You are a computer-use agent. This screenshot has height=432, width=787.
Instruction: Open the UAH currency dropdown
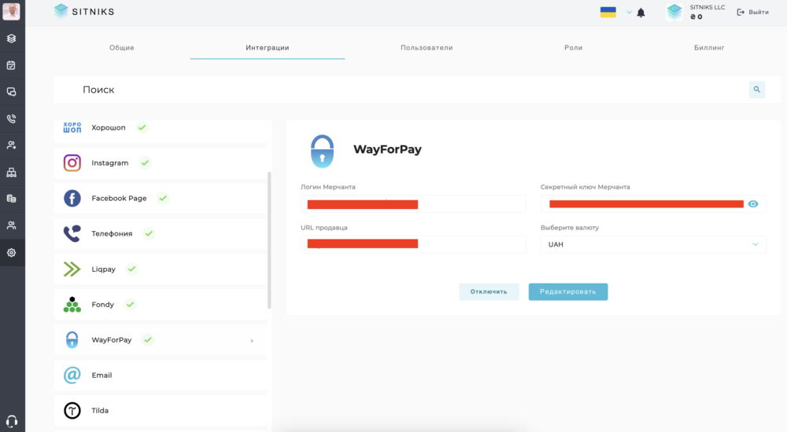point(653,244)
